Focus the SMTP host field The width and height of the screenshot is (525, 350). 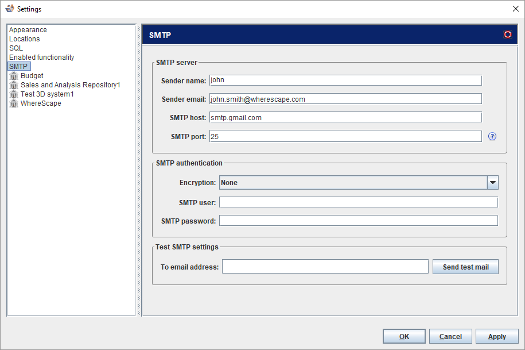pyautogui.click(x=345, y=117)
